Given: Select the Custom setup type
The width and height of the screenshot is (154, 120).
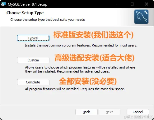Looking at the screenshot, I should click(x=33, y=60).
